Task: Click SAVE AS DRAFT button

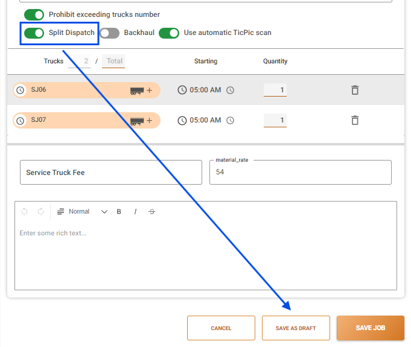Action: tap(296, 328)
